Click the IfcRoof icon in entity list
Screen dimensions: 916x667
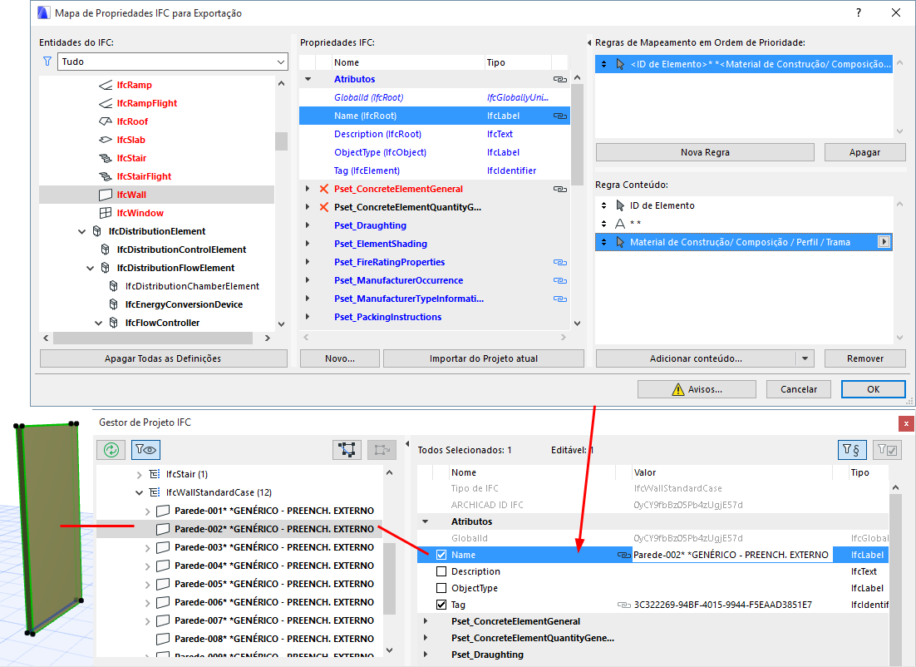coord(106,121)
